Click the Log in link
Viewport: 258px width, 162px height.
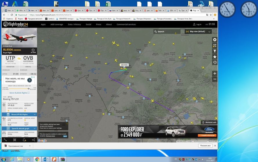click(x=197, y=25)
